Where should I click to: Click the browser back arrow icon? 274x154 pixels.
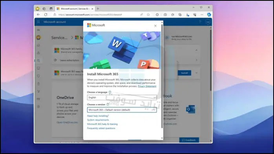click(38, 15)
